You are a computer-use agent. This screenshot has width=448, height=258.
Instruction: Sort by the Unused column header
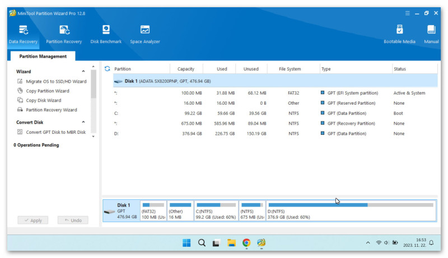(251, 69)
